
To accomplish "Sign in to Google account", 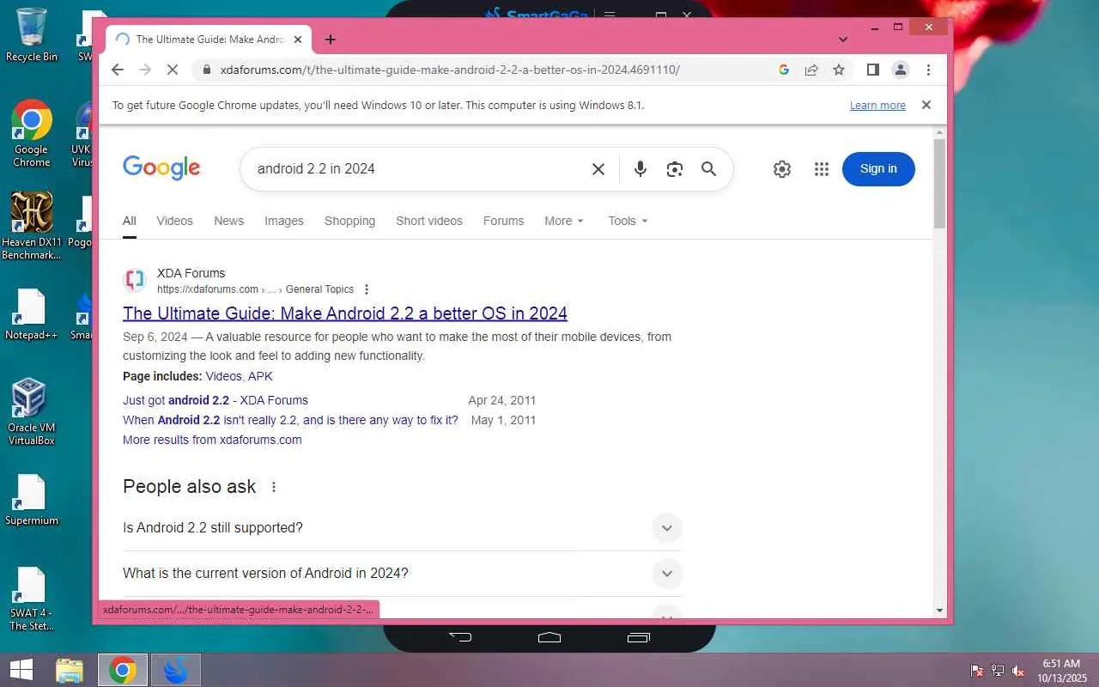I will (x=878, y=168).
